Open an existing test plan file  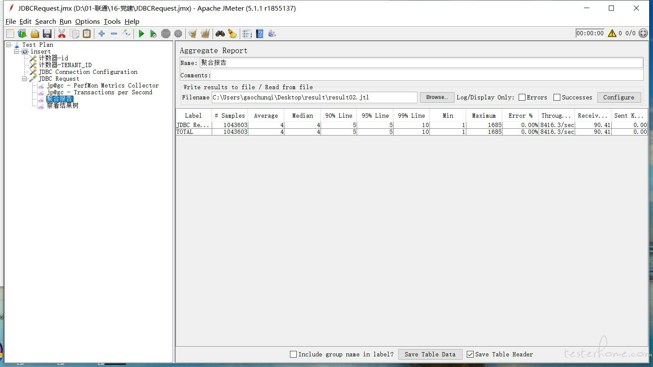click(35, 34)
